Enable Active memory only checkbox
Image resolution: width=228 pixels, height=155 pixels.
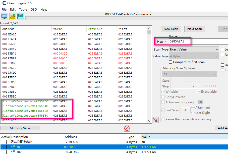coord(163,102)
